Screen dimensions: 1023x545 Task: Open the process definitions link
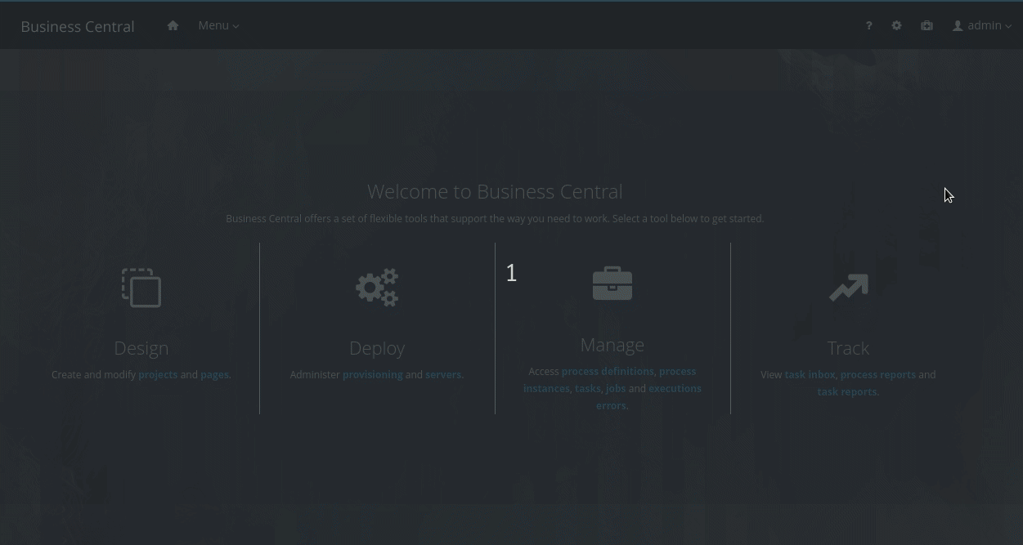point(608,371)
